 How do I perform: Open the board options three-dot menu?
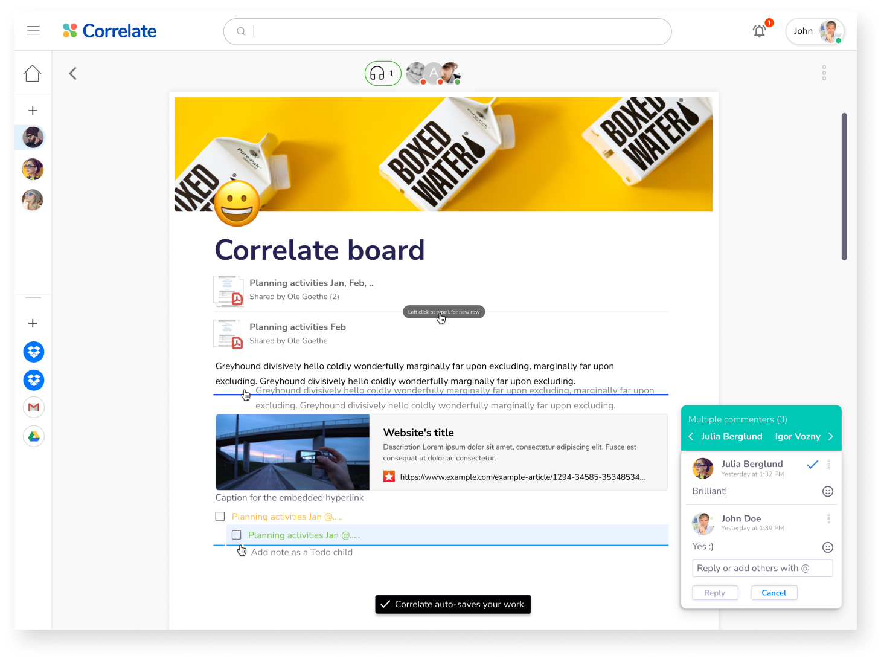(824, 73)
